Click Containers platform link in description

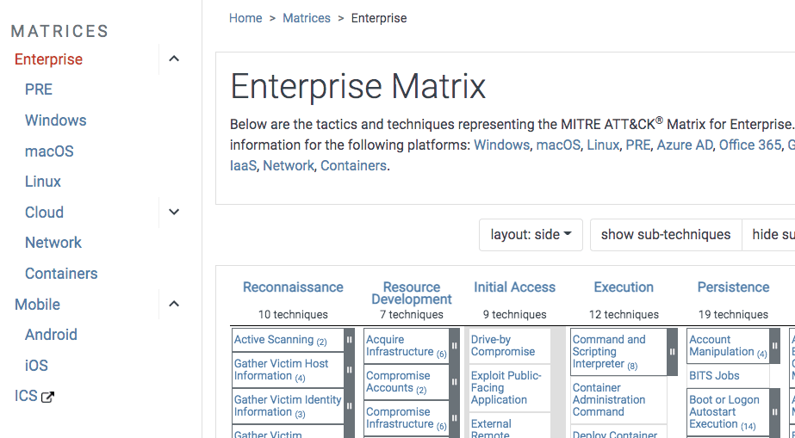point(353,165)
